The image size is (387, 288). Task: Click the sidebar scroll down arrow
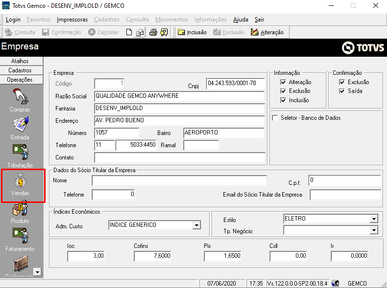tap(37, 272)
